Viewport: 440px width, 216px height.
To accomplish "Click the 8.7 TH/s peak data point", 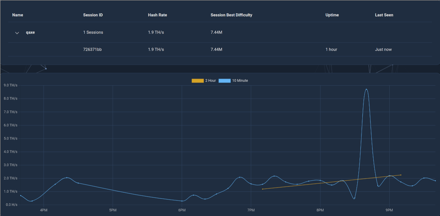I will [x=366, y=89].
